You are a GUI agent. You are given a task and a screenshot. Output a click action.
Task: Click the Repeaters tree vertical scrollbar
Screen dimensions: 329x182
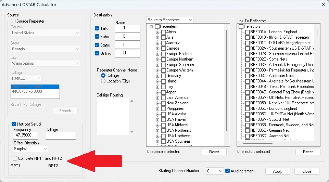point(227,80)
